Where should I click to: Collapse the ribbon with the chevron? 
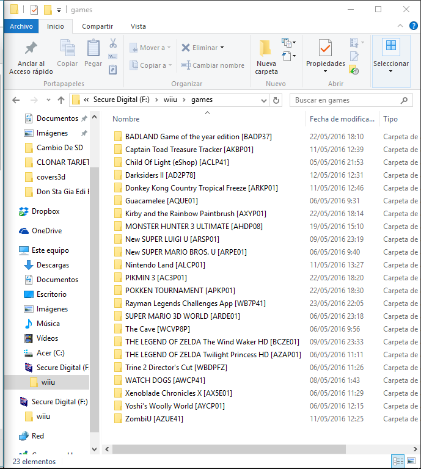pyautogui.click(x=400, y=26)
